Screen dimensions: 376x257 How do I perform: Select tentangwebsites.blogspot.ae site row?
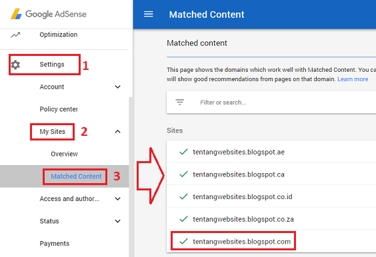pyautogui.click(x=271, y=152)
